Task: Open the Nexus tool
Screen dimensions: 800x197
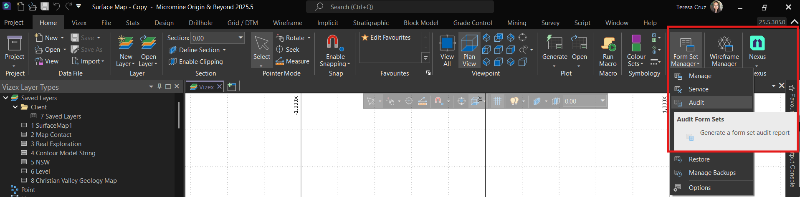Action: tap(757, 44)
